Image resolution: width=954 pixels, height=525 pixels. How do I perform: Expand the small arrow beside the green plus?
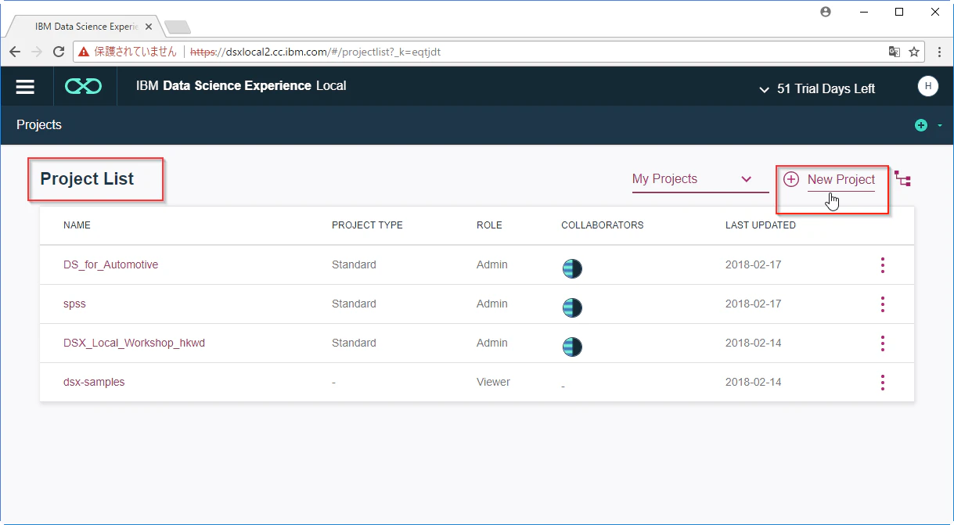(x=939, y=125)
